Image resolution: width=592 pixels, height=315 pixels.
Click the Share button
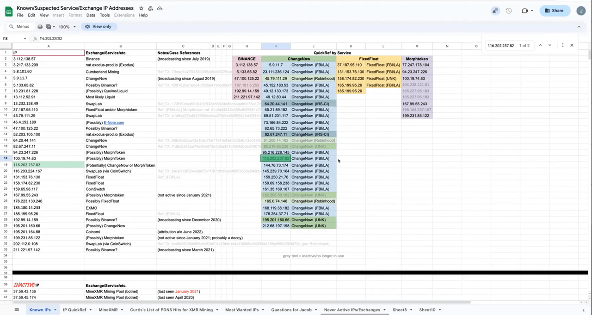[x=555, y=11]
